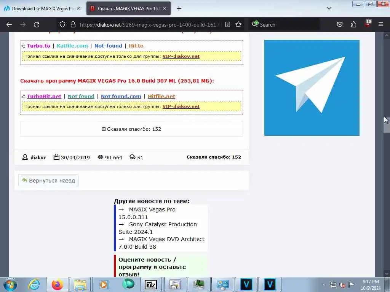Open the Hitfile.net download link
This screenshot has width=390, height=292.
(161, 96)
